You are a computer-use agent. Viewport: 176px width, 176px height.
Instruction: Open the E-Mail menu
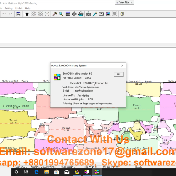[x=18, y=9]
